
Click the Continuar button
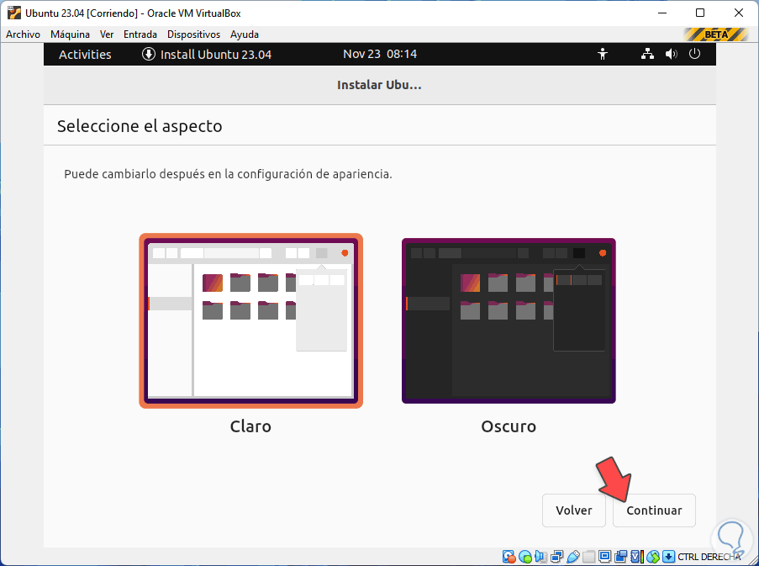click(654, 510)
